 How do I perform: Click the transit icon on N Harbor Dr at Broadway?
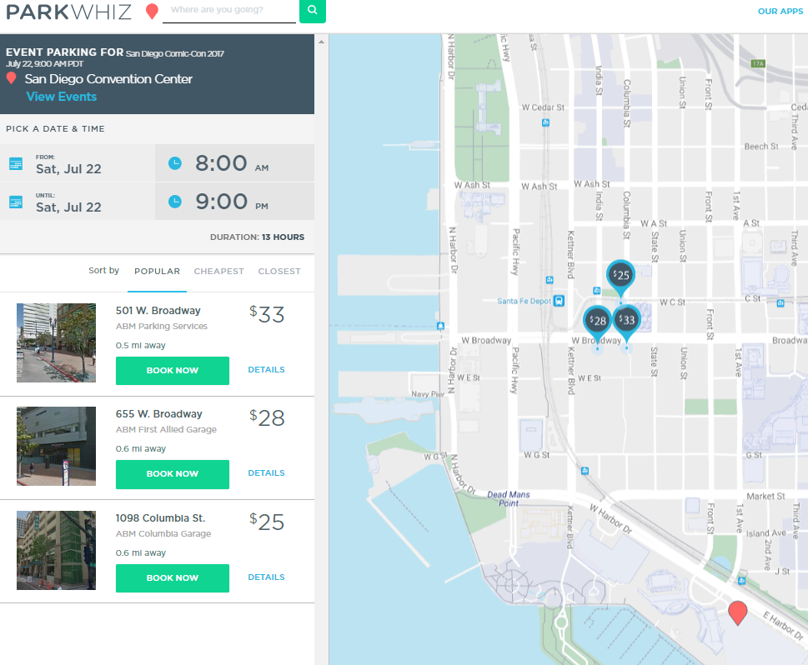click(440, 326)
